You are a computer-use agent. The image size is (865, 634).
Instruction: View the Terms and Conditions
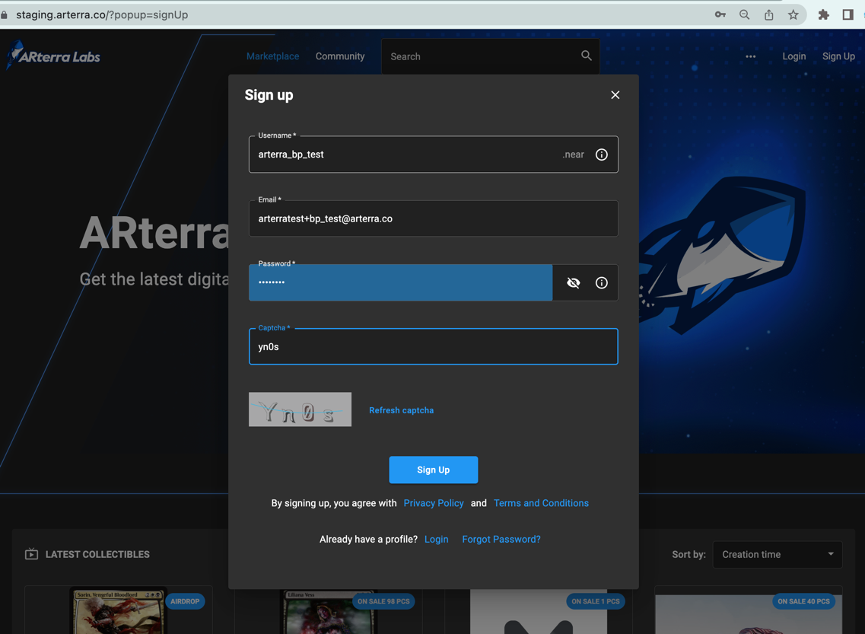(541, 503)
